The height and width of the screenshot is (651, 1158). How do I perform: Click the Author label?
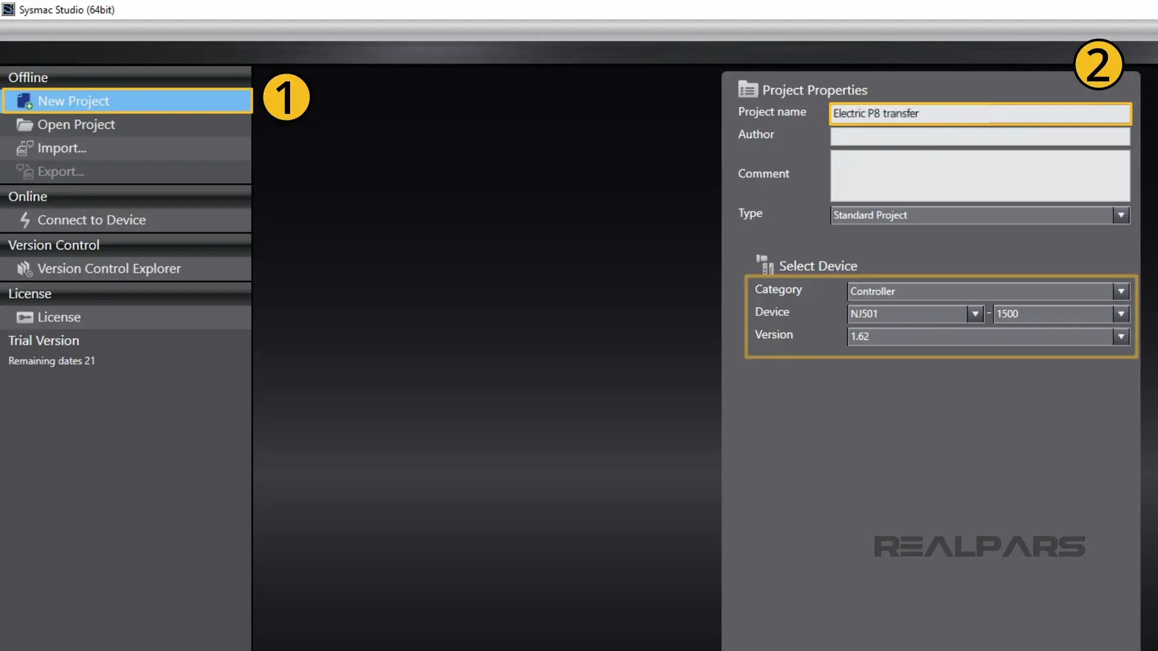click(x=756, y=134)
